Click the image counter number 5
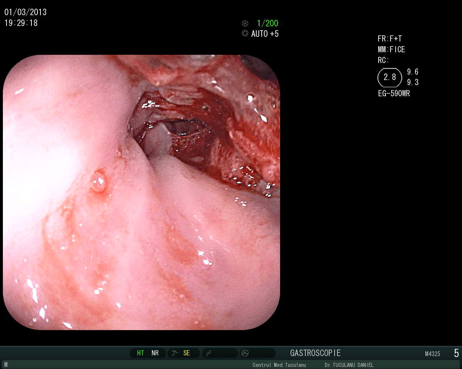 (456, 353)
